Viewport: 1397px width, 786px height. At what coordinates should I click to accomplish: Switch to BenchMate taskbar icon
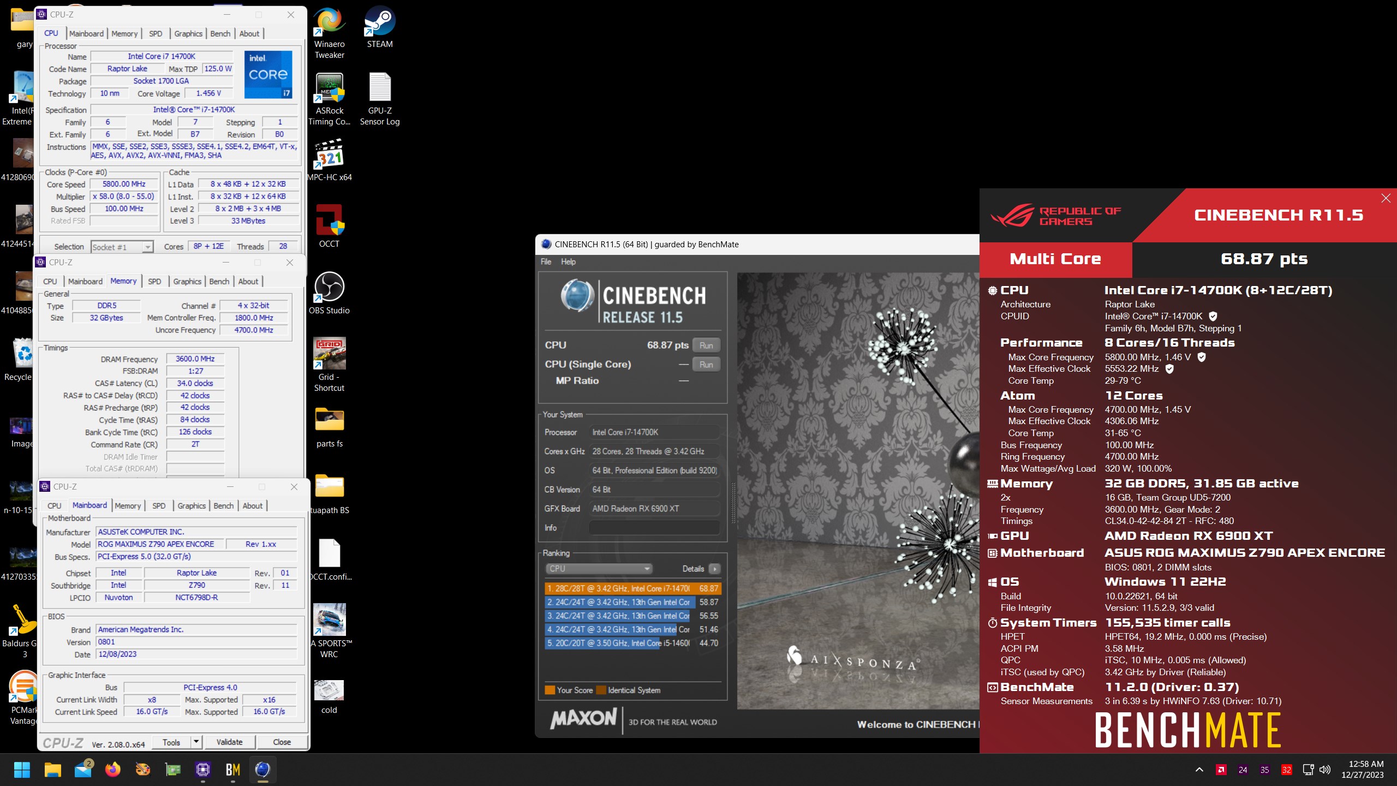[233, 770]
